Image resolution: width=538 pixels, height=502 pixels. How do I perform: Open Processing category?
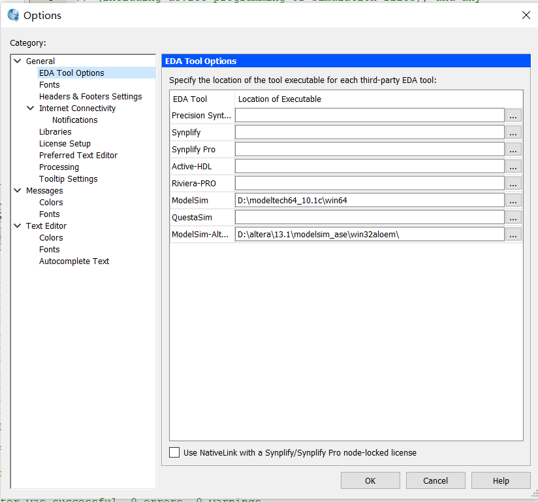59,167
